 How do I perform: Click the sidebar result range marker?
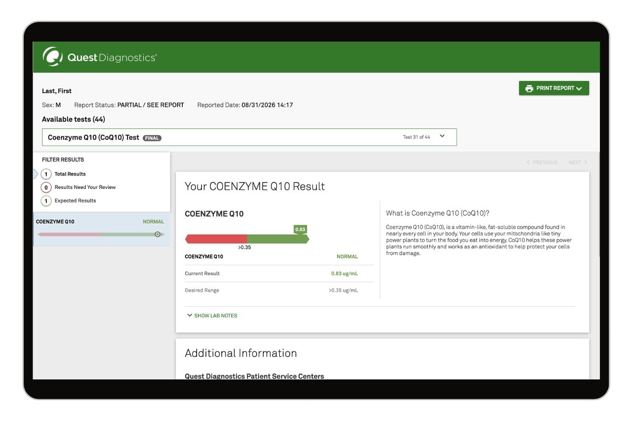(157, 234)
